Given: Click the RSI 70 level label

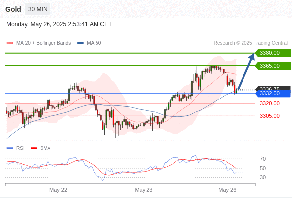Looking at the screenshot, I should click(x=263, y=159).
